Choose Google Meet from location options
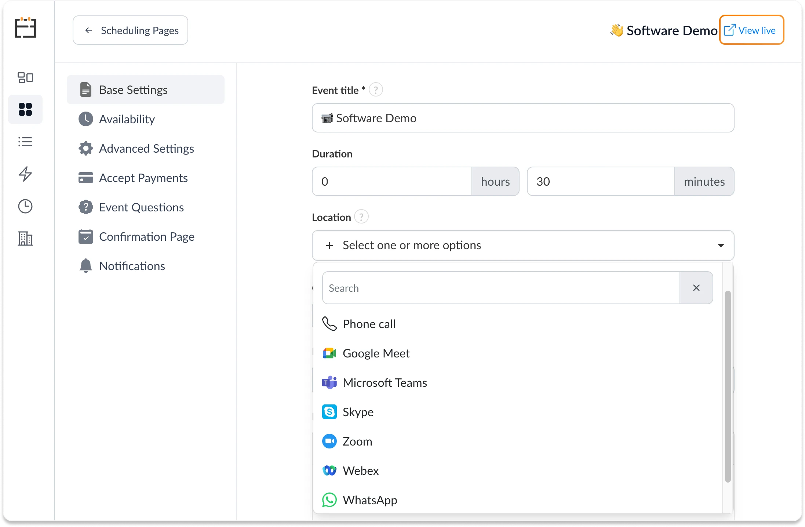The width and height of the screenshot is (805, 527). 376,353
